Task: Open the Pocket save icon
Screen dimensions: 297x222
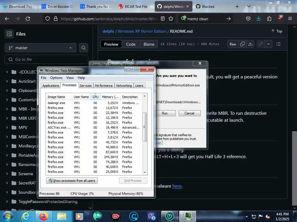Action: tap(248, 18)
